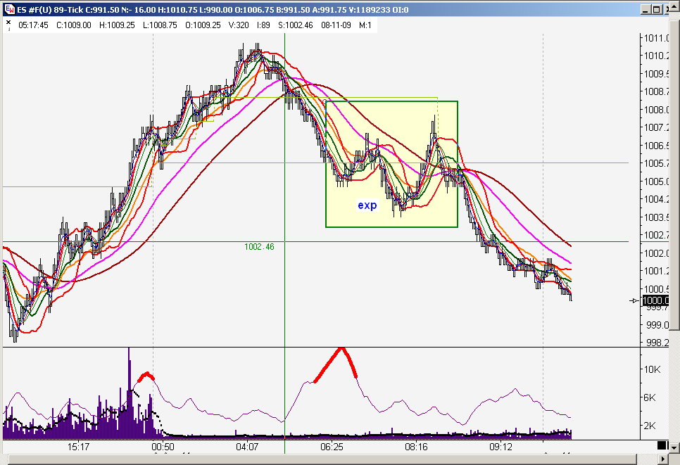Click the green 1002.46 price line label
Image resolution: width=680 pixels, height=465 pixels.
click(259, 247)
